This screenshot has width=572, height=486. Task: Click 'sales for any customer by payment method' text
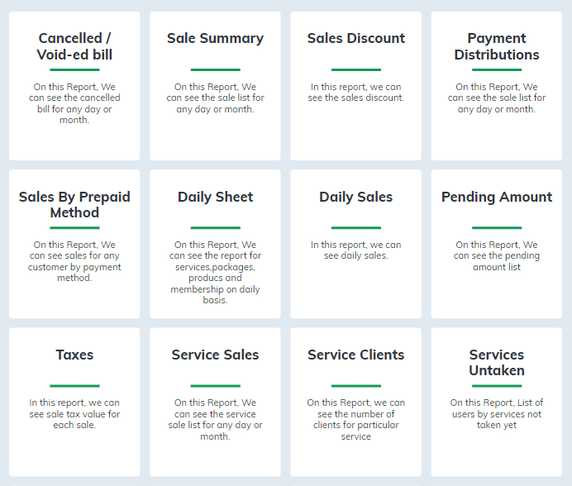(74, 261)
